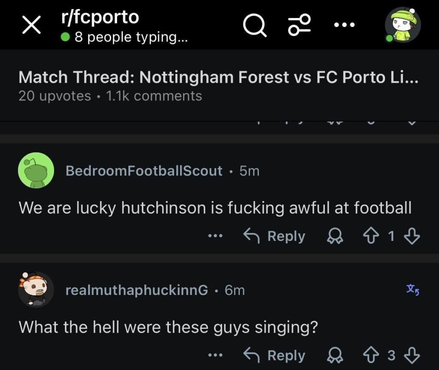Give an award to BedroomFootballScout's comment

click(x=336, y=235)
